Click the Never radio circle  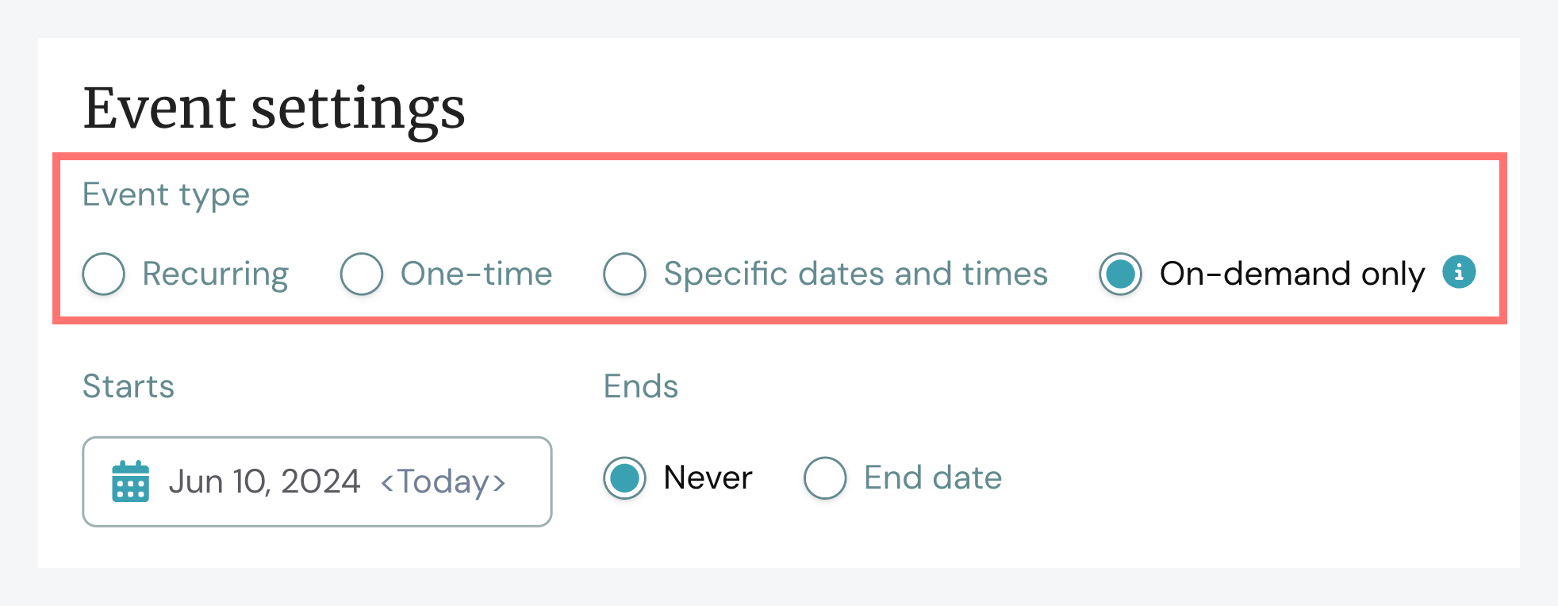click(x=625, y=478)
